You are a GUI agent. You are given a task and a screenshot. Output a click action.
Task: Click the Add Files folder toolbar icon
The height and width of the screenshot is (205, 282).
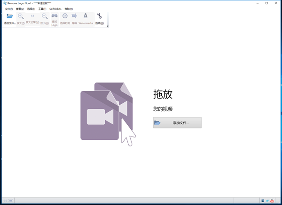coord(10,16)
